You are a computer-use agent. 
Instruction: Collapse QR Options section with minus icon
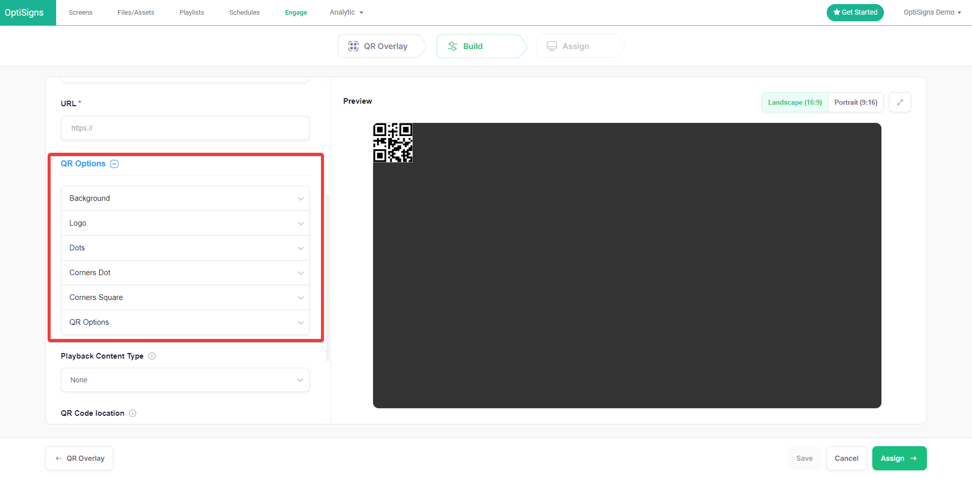(114, 164)
